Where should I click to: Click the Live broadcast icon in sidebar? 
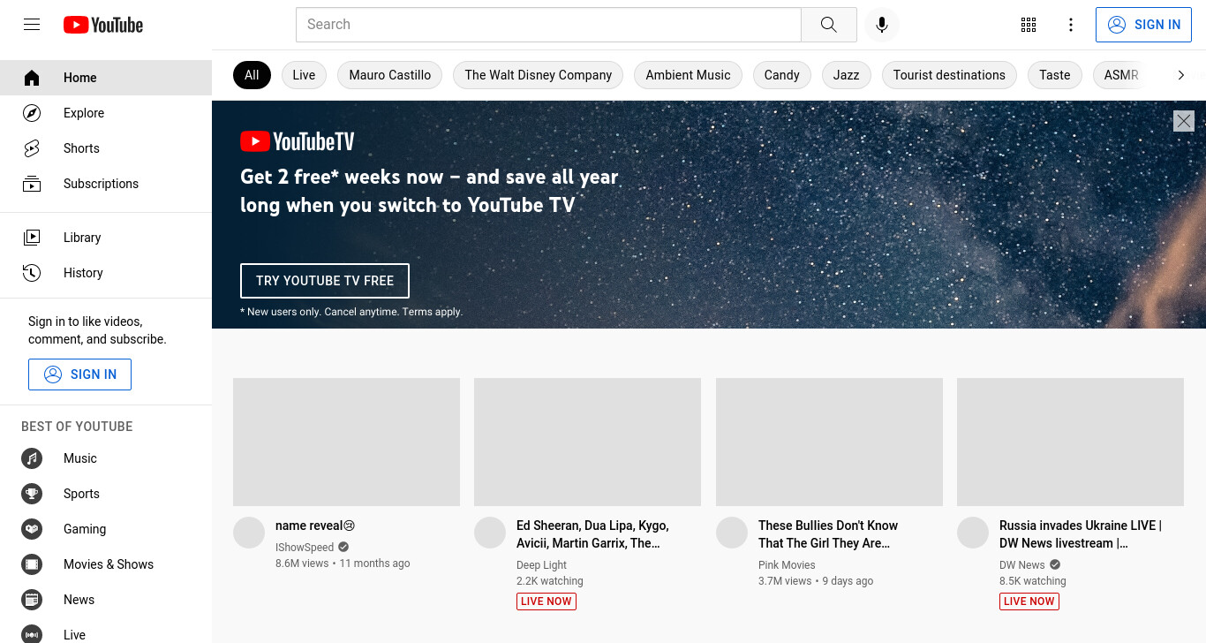[x=32, y=634]
